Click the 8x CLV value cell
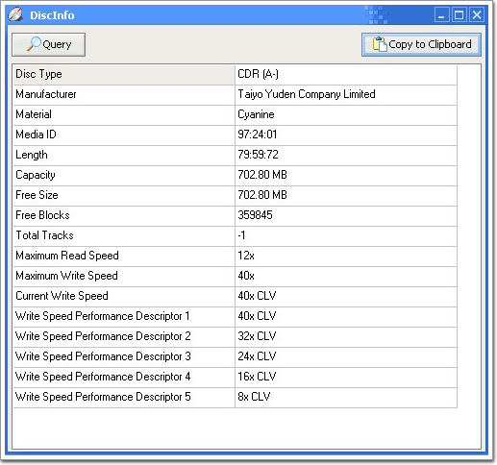This screenshot has width=497, height=465. point(346,398)
